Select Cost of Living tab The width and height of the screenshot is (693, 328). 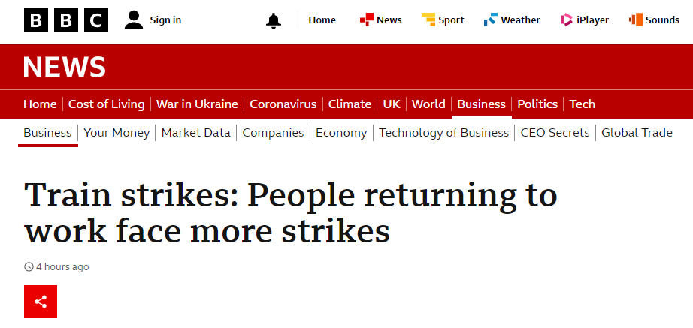point(107,104)
